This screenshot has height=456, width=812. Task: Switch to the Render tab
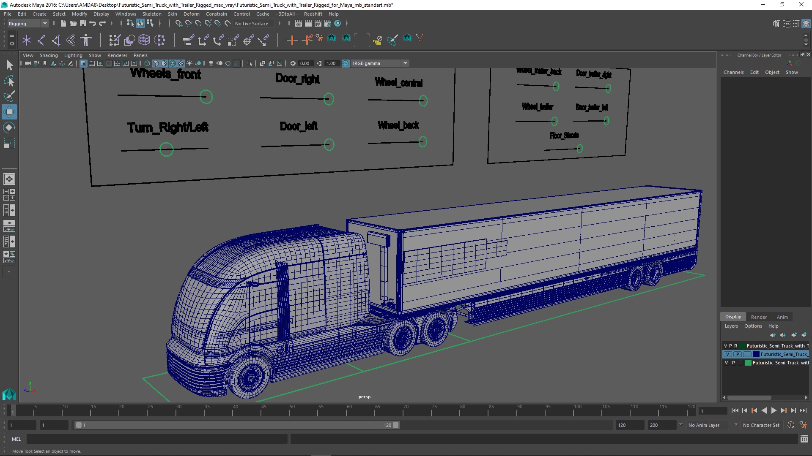(758, 316)
